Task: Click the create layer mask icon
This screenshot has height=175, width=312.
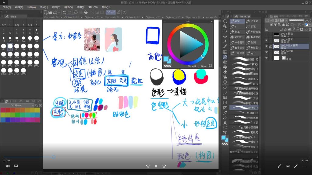Action: (x=302, y=29)
